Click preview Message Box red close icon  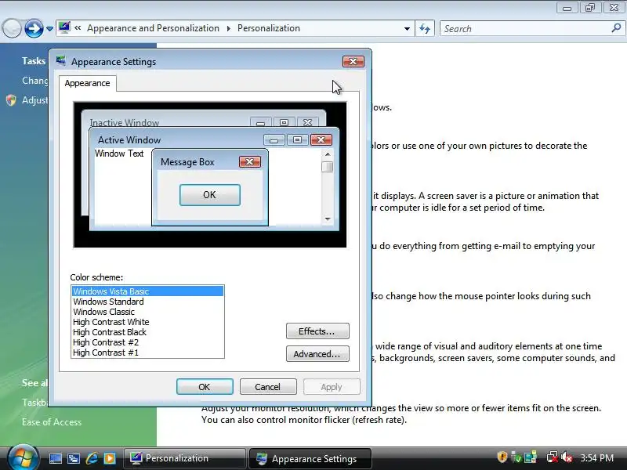[249, 161]
